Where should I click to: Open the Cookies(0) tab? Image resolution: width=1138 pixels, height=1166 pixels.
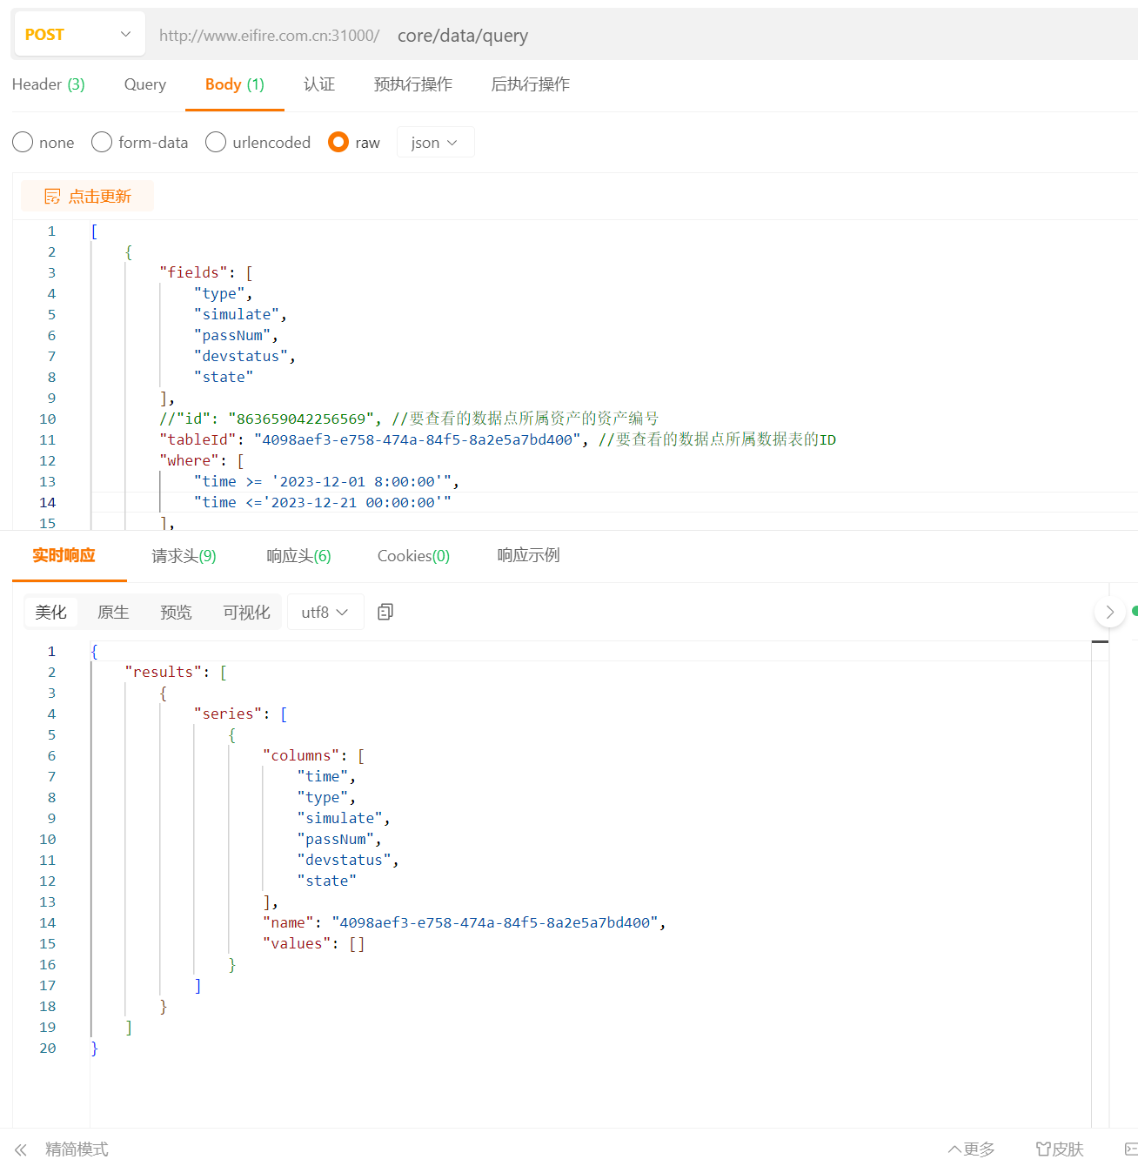(413, 556)
